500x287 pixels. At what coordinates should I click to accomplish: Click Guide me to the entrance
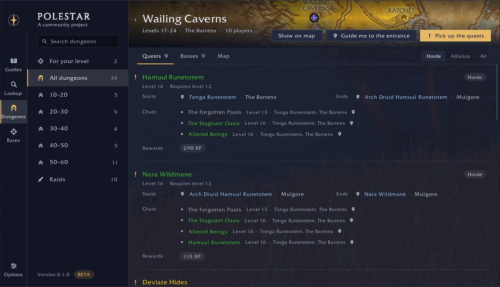pos(371,36)
